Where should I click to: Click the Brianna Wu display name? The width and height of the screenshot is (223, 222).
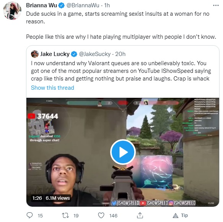[42, 5]
